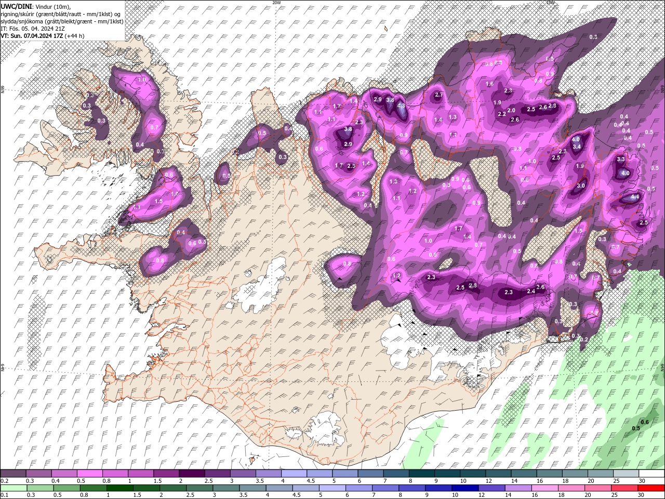Click the 4–4.5 blue-grey rain legend swatch
665x499 pixels.
279,488
